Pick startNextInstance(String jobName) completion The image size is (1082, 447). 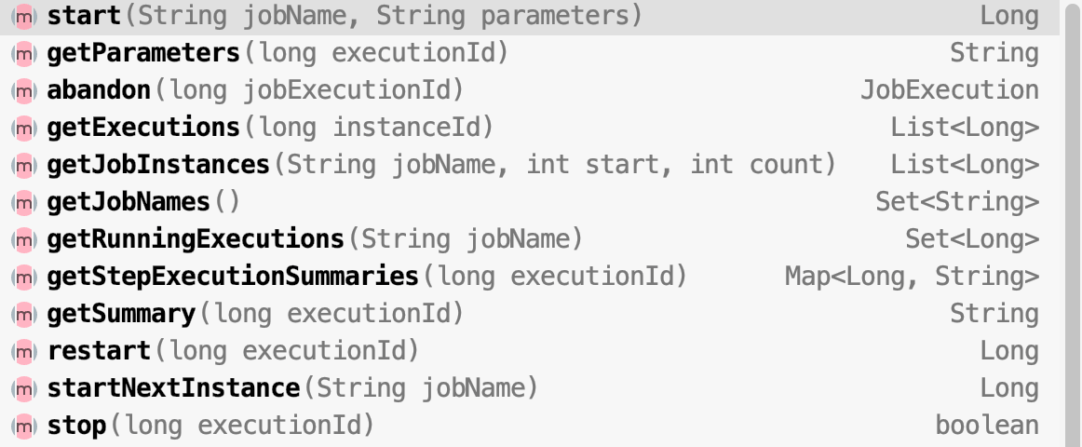[530, 388]
